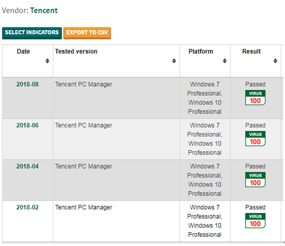Click the VIRUS 100 badge for 2018-06

click(x=255, y=138)
